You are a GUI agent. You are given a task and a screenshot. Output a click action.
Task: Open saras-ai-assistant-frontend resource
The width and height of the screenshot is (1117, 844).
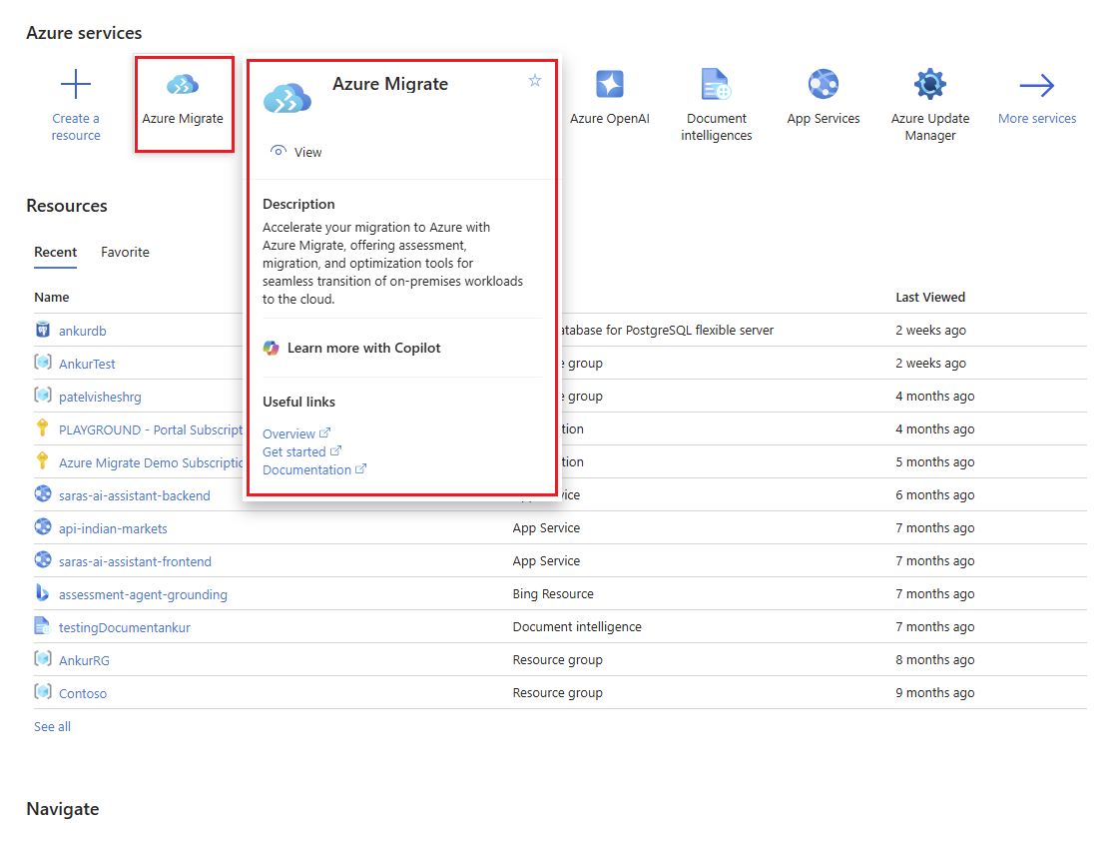[x=136, y=561]
